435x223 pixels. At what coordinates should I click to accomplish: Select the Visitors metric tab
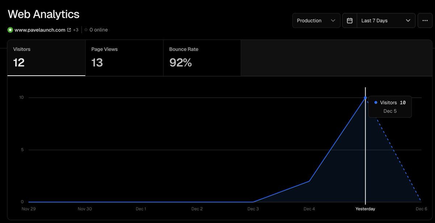coord(46,58)
